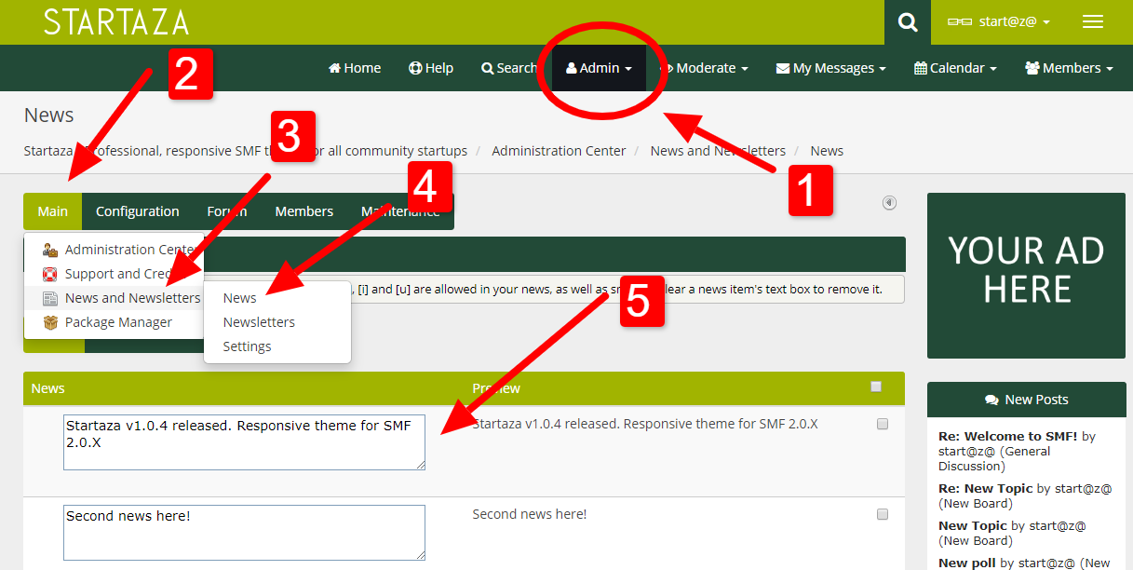The height and width of the screenshot is (570, 1133).
Task: Expand the Admin dropdown menu
Action: [x=600, y=68]
